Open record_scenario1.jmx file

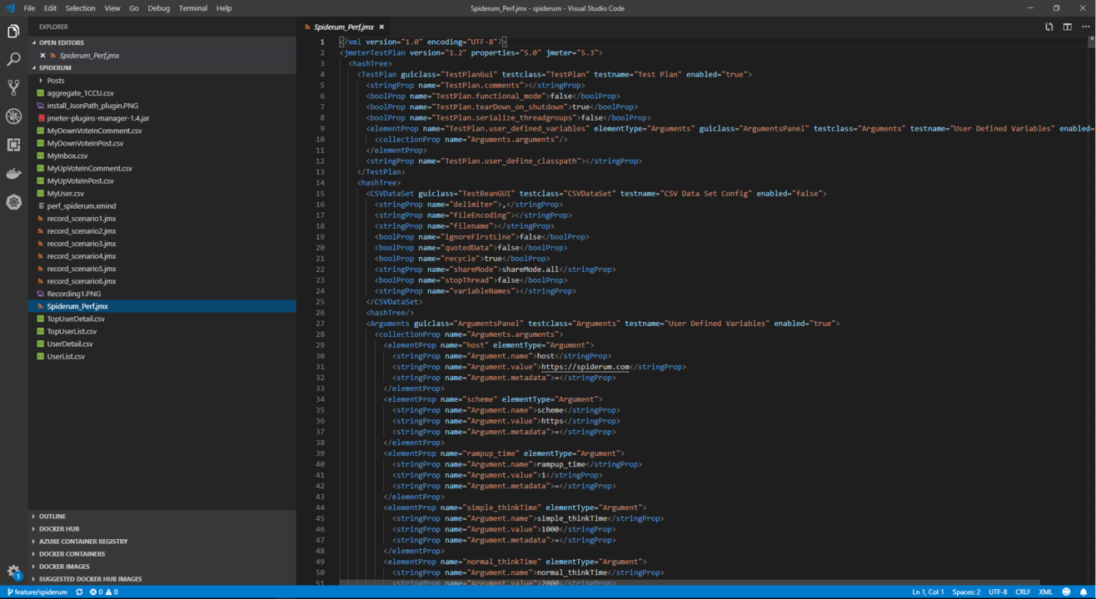162,219
